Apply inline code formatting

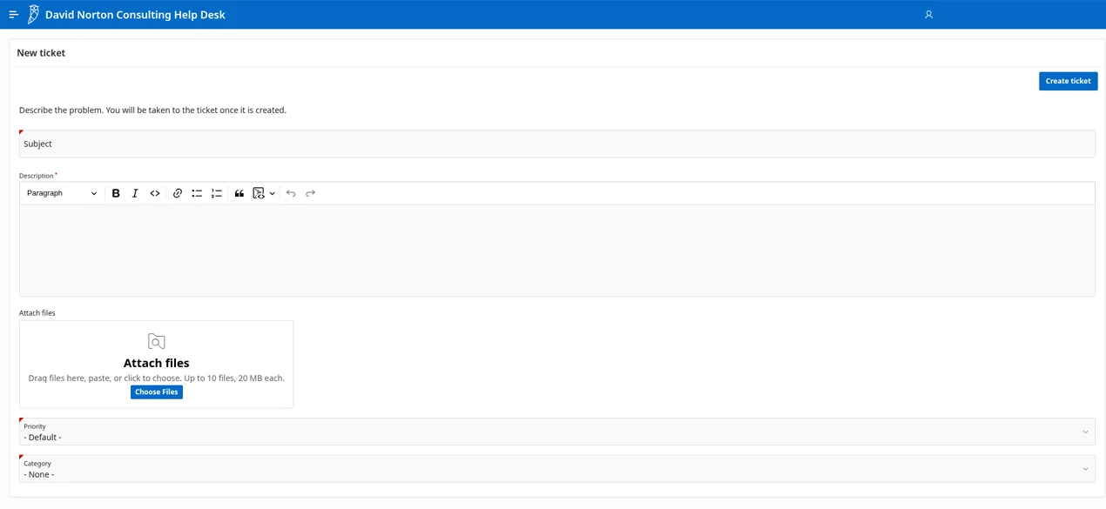pyautogui.click(x=155, y=193)
